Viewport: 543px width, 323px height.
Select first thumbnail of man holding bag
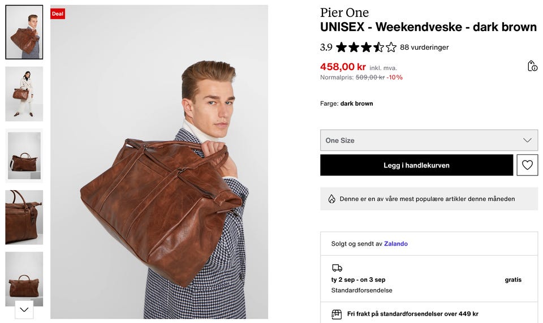[x=24, y=32]
